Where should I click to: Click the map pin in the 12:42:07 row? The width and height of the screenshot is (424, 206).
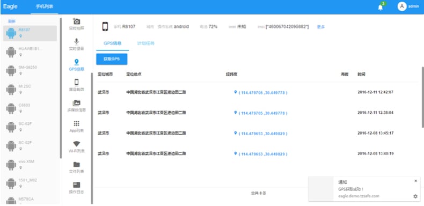tap(235, 92)
